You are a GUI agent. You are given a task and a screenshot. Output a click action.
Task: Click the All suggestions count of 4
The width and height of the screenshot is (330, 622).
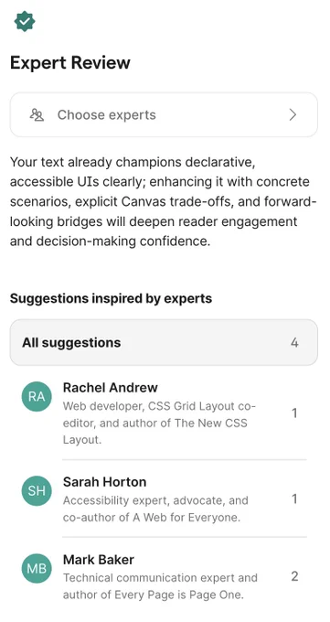click(x=294, y=343)
